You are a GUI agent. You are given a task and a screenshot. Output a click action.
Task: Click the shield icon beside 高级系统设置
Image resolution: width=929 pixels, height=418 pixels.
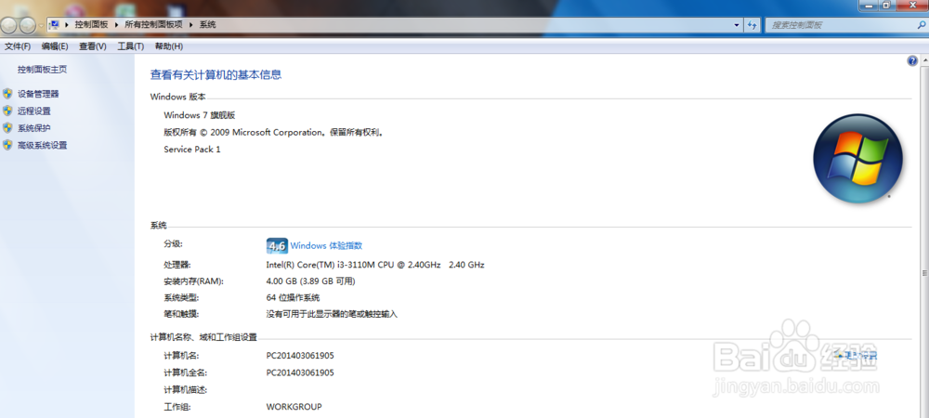tap(7, 145)
